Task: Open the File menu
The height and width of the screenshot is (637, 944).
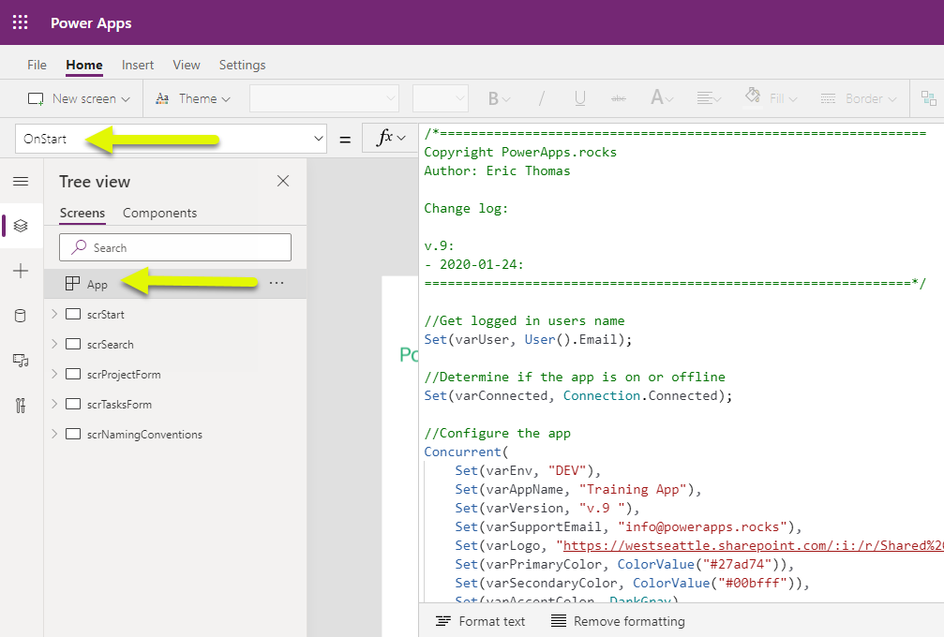Action: coord(37,65)
